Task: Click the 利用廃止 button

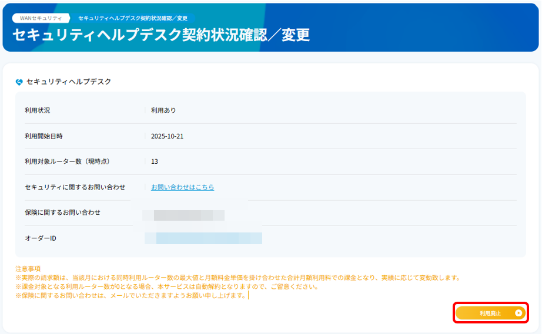Action: 490,313
